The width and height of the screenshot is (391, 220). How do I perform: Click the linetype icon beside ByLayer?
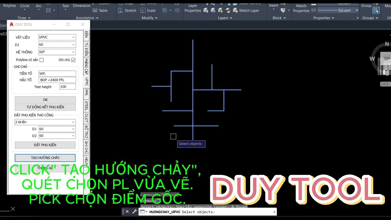pos(314,10)
